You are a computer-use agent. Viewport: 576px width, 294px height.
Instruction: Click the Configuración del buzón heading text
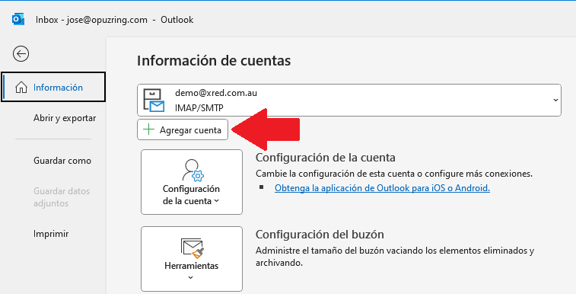point(320,235)
